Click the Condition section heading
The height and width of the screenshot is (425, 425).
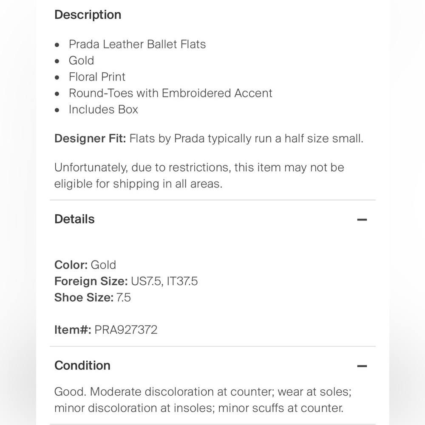point(82,365)
